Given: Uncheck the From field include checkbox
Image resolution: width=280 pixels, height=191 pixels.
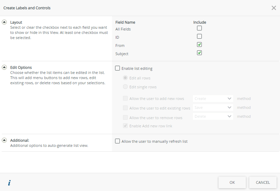Looking at the screenshot, I should 199,44.
